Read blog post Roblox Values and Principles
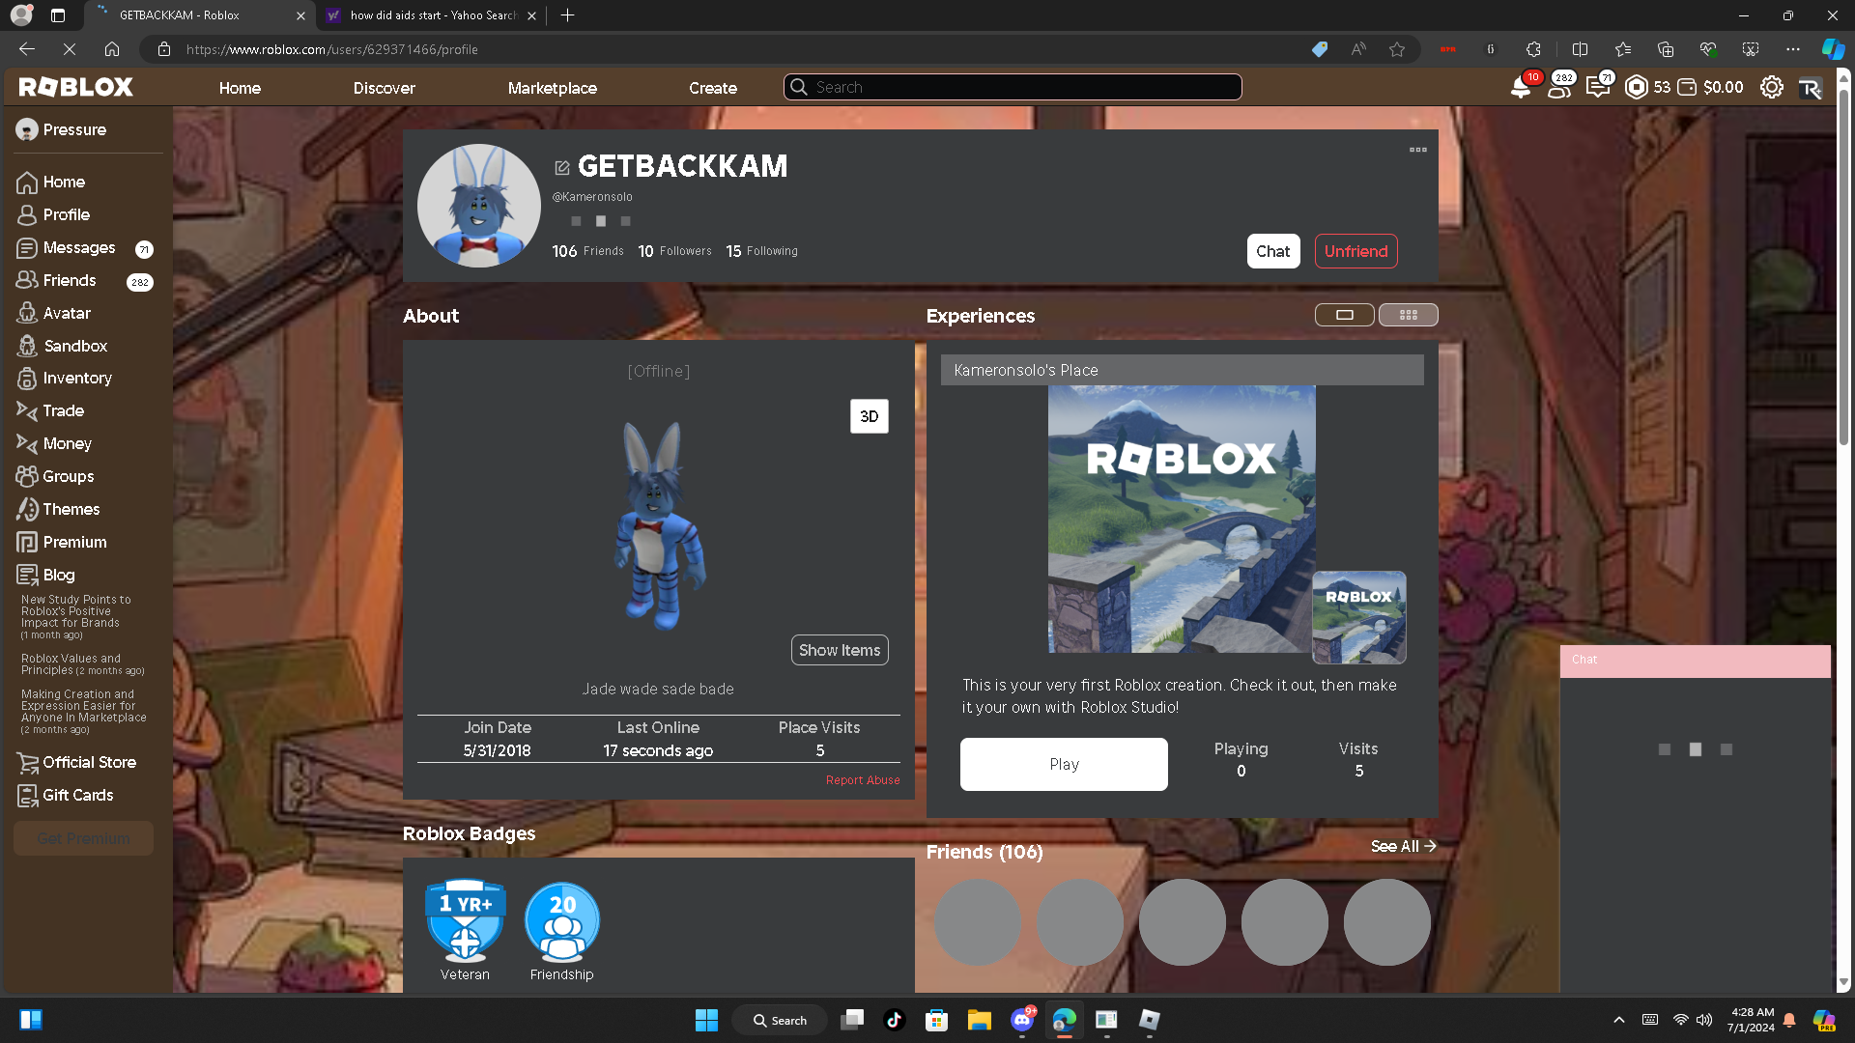This screenshot has height=1043, width=1855. (x=83, y=664)
